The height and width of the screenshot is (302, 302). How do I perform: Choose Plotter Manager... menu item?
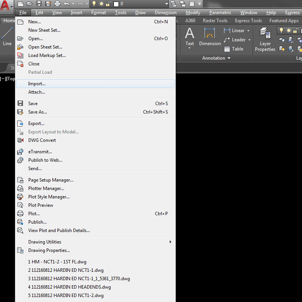[x=95, y=188]
